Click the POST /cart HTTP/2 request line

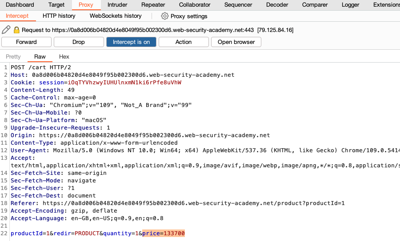click(41, 67)
